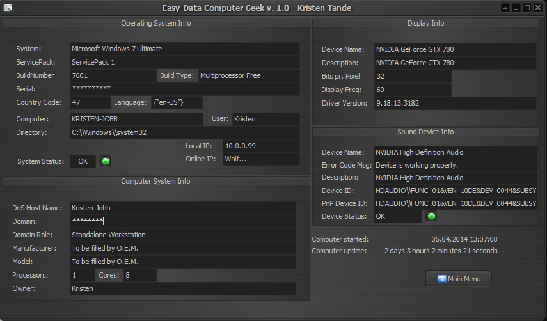
Task: Click the green Device Status indicator
Action: pyautogui.click(x=431, y=216)
